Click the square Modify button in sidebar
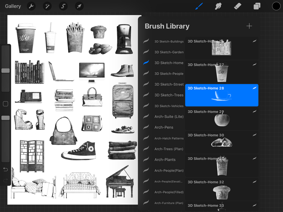Viewport: 283px width, 212px height. (x=6, y=104)
